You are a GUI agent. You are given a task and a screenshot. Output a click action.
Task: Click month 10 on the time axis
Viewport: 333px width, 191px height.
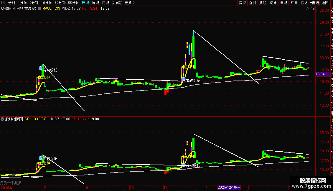click(x=131, y=187)
